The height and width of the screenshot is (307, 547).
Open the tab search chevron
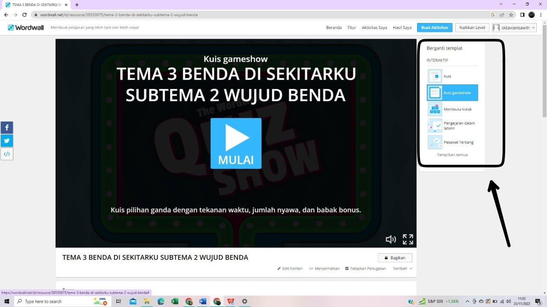pos(500,4)
